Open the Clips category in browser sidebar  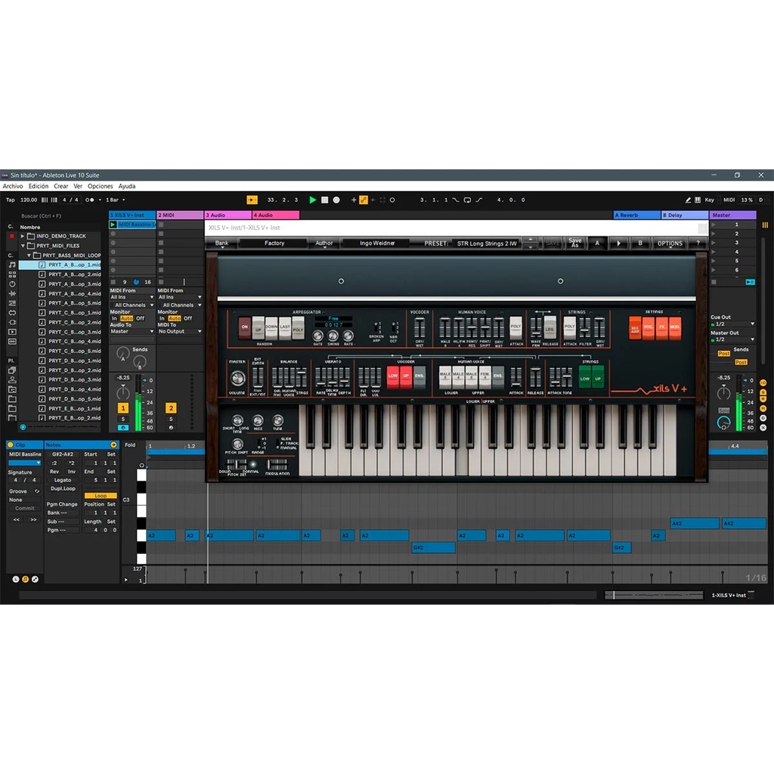point(12,332)
